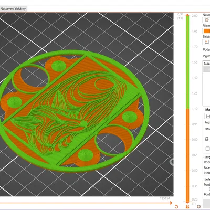This screenshot has width=210, height=210.
Task: Tick the checkbox below the padlock
Action: (207, 149)
